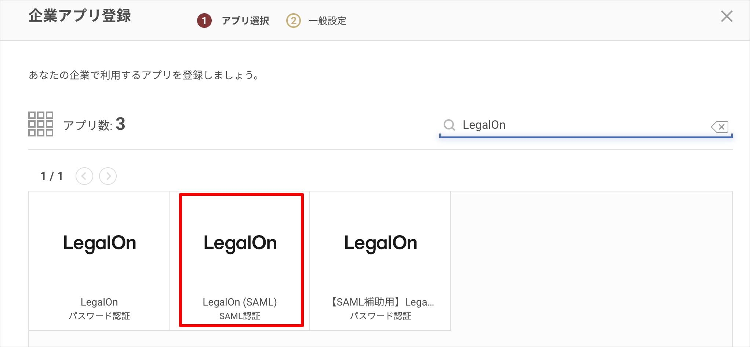Choose the LegalOn パスワード認証 app card

[x=99, y=261]
